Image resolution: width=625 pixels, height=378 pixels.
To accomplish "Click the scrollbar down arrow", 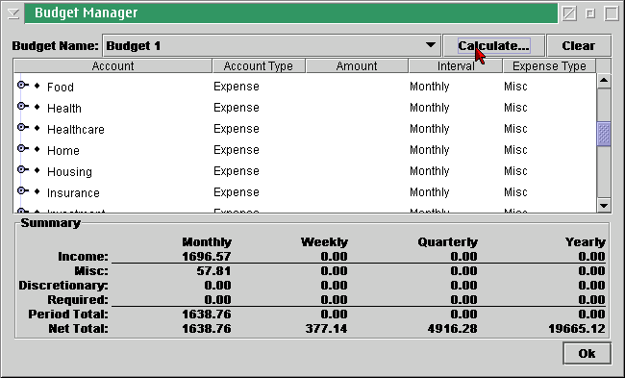I will click(604, 206).
